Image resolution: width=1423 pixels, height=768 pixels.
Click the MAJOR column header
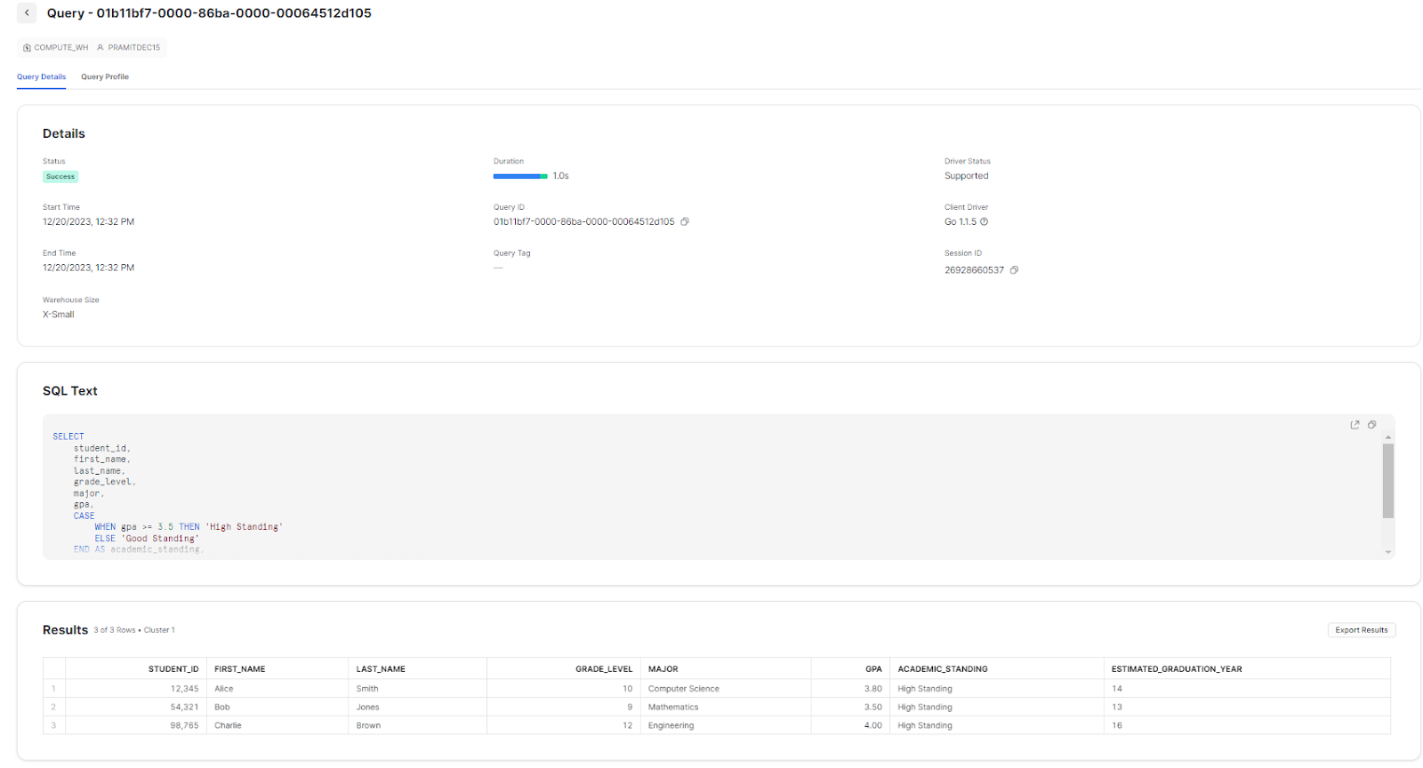pos(726,669)
